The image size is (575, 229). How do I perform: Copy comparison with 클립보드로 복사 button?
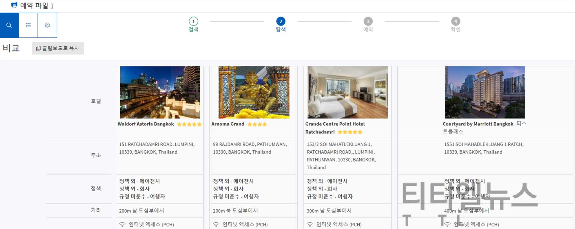[x=58, y=48]
